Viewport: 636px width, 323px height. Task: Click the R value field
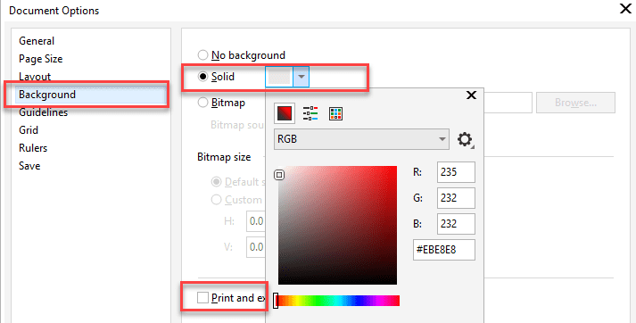456,172
